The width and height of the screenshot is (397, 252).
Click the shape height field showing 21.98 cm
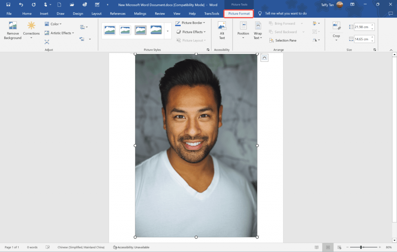pyautogui.click(x=362, y=27)
